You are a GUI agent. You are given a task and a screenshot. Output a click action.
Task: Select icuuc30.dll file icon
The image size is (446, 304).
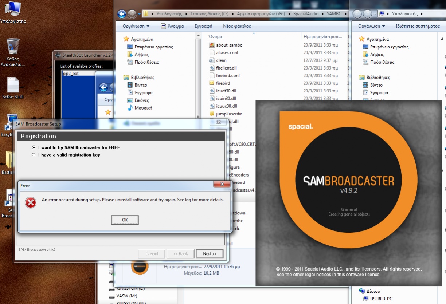[212, 106]
